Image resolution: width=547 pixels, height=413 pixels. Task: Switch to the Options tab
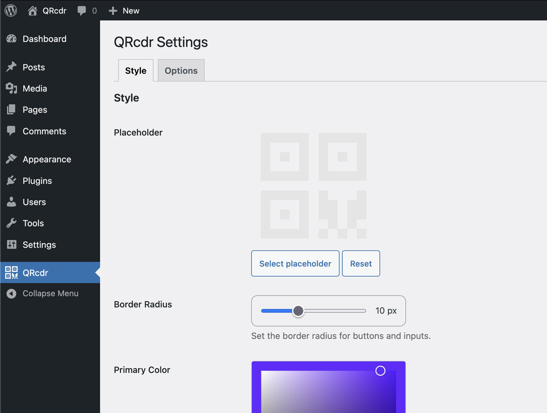click(181, 71)
